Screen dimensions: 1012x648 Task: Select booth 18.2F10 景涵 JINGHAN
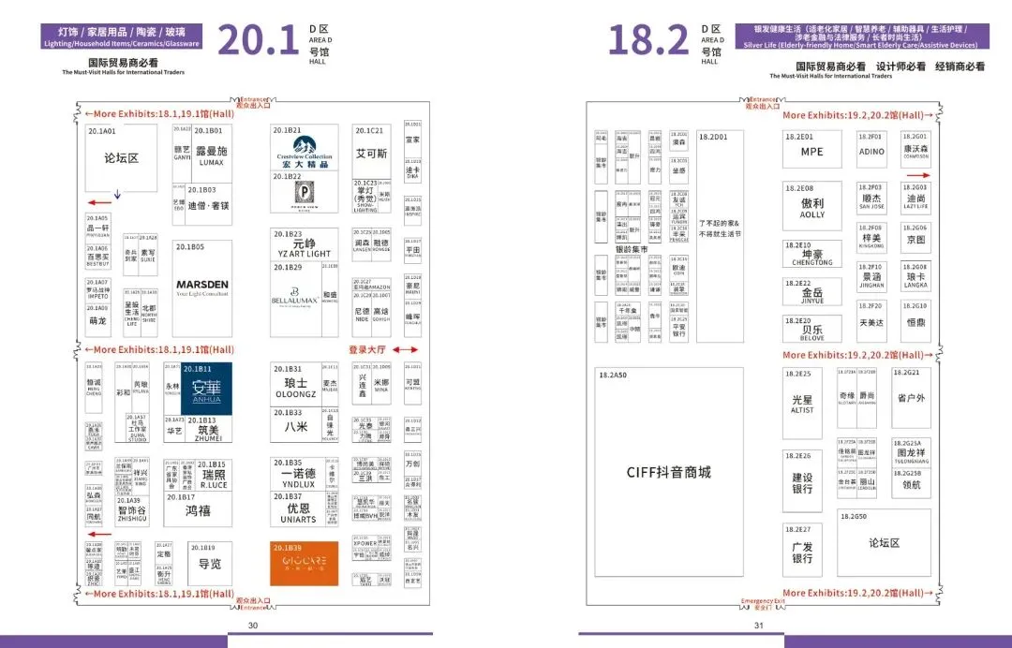click(871, 276)
